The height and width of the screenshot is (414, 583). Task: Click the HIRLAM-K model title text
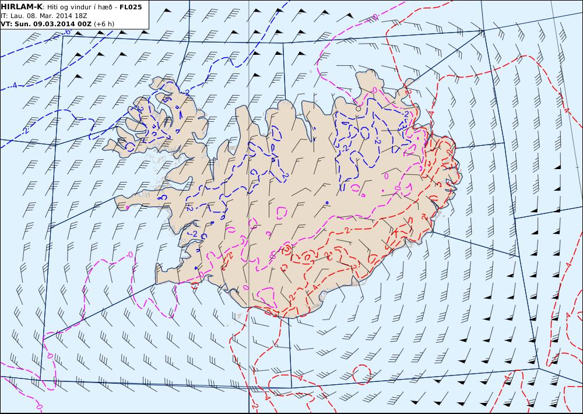(22, 7)
